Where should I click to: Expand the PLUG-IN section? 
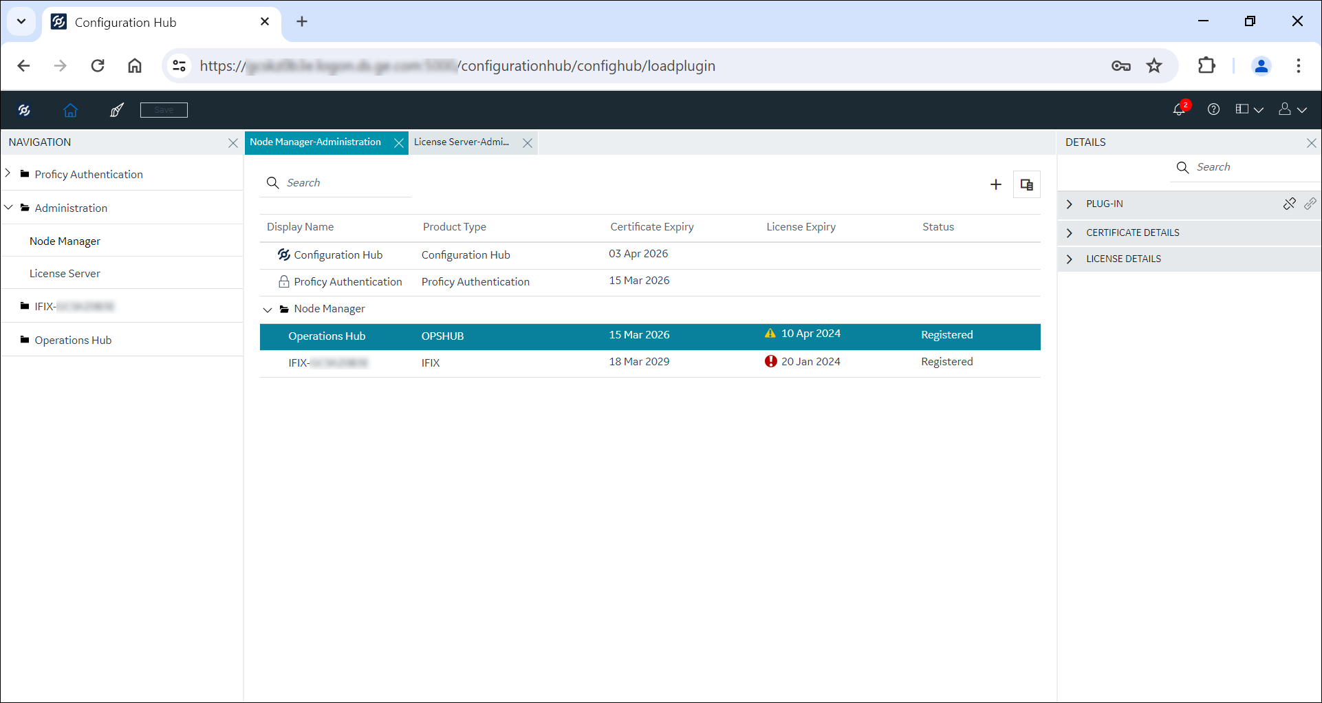1070,204
